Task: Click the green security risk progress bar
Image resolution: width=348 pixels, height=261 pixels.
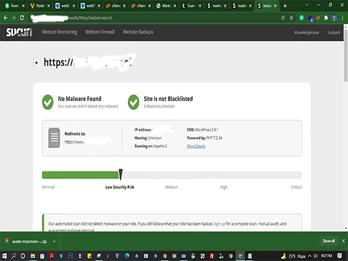Action: pos(80,175)
